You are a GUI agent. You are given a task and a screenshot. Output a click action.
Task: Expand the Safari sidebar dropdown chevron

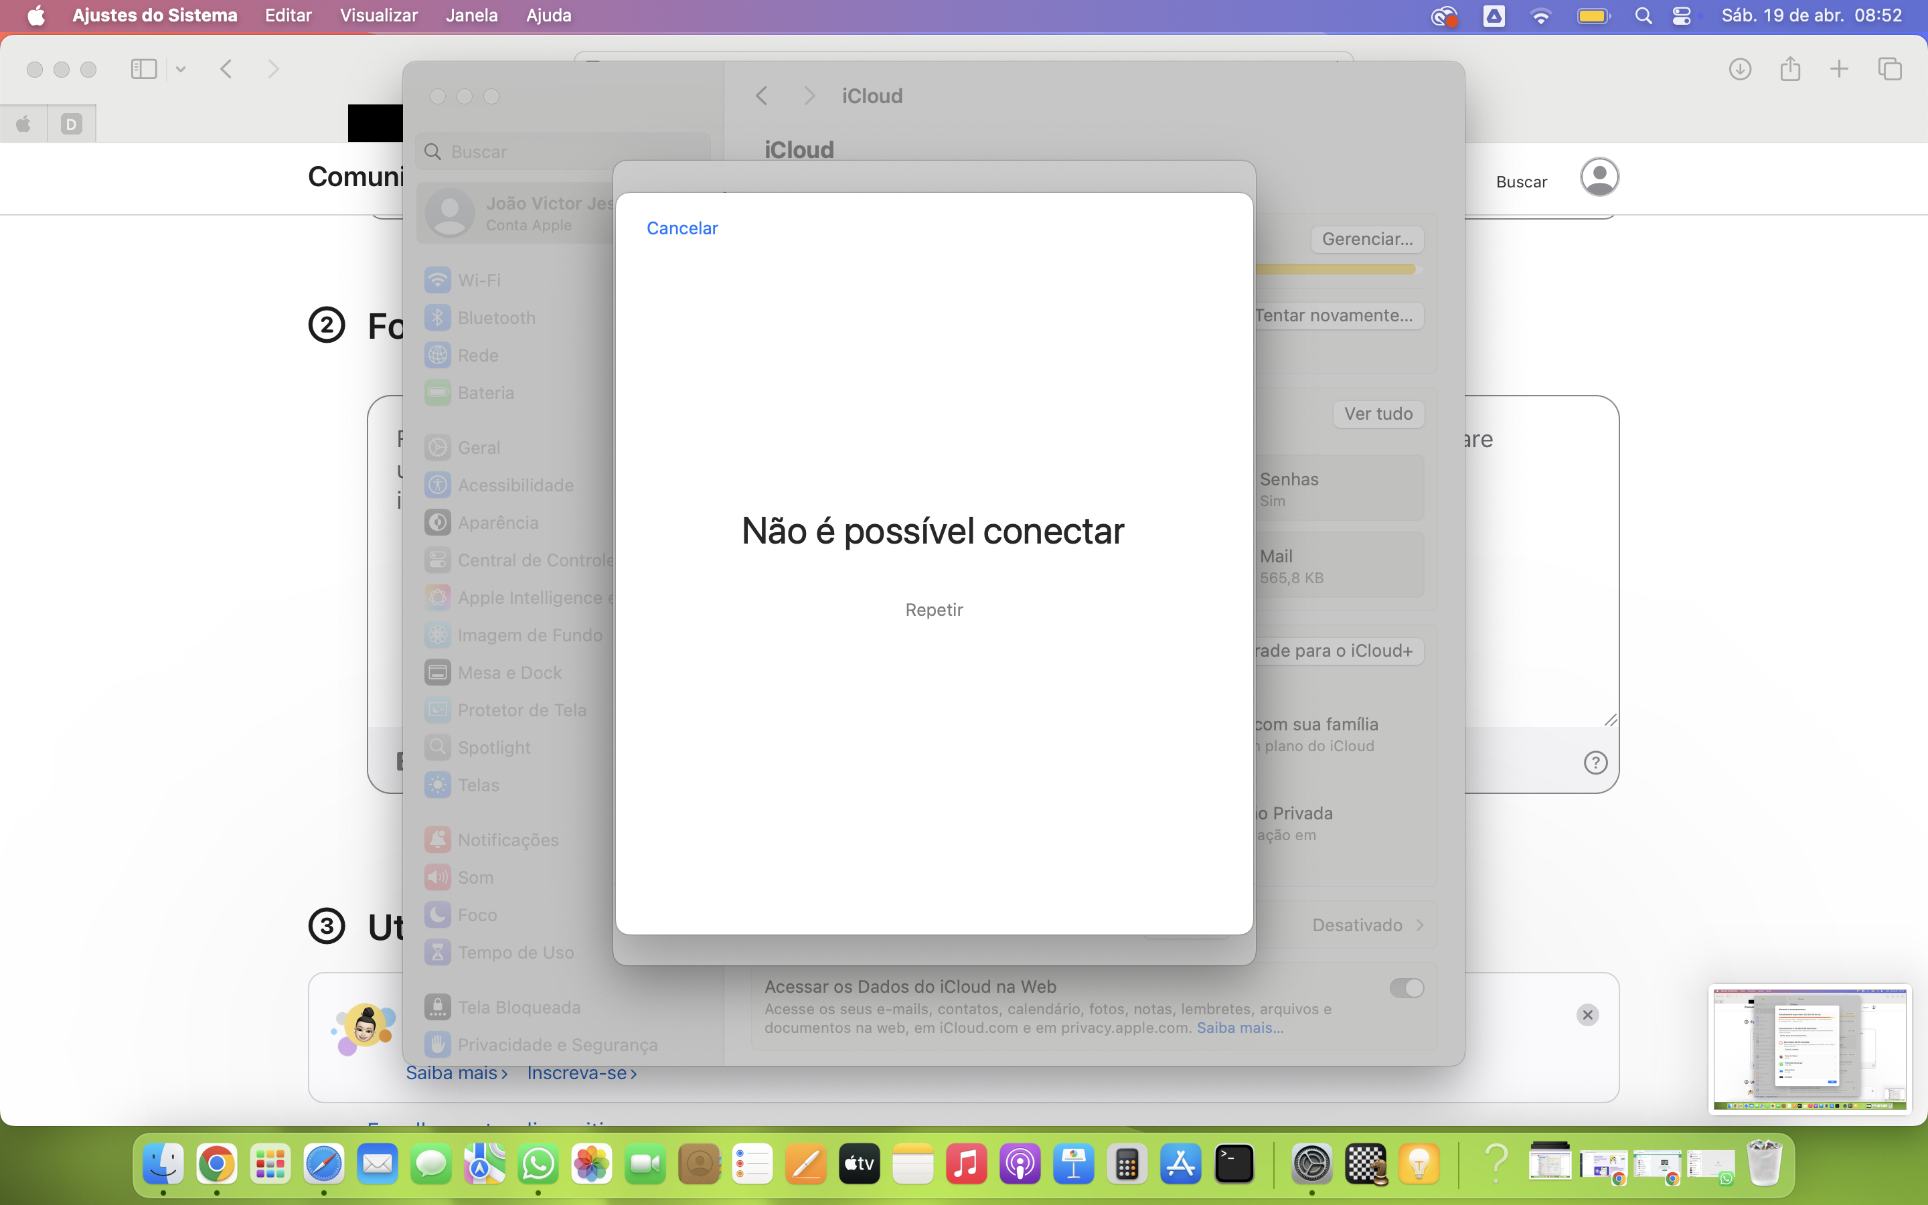click(x=181, y=70)
